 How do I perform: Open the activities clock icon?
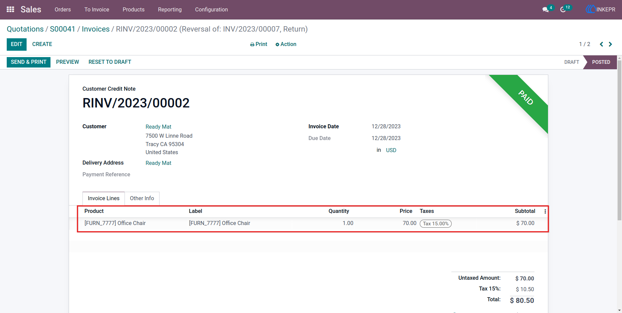563,10
